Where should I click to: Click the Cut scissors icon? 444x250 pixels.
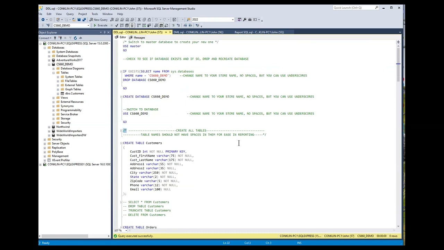pyautogui.click(x=139, y=20)
